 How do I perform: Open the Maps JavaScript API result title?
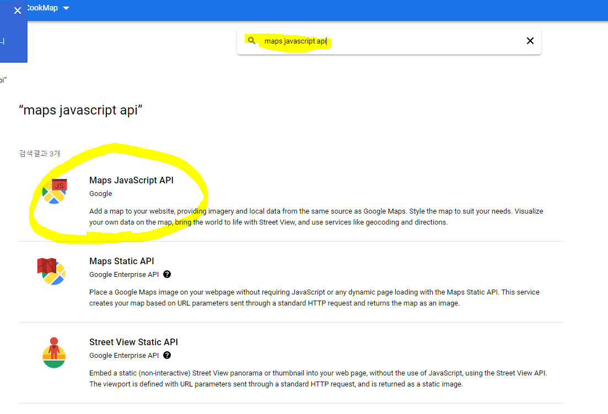(x=131, y=180)
